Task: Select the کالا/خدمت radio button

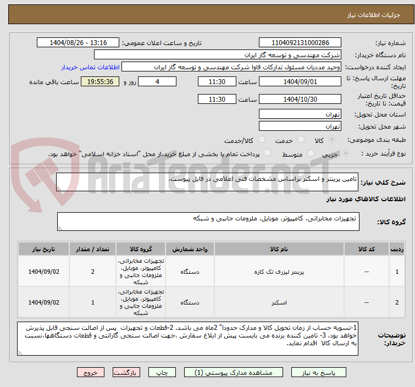Action: pyautogui.click(x=262, y=140)
